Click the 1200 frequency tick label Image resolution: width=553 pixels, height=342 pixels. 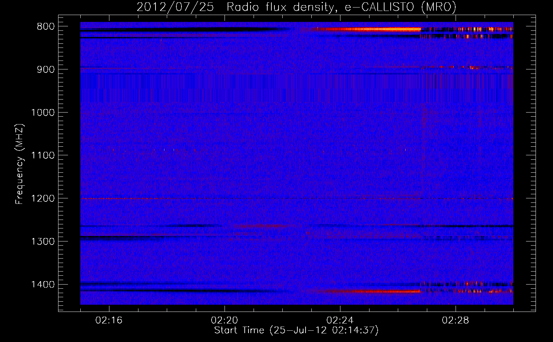coord(43,198)
